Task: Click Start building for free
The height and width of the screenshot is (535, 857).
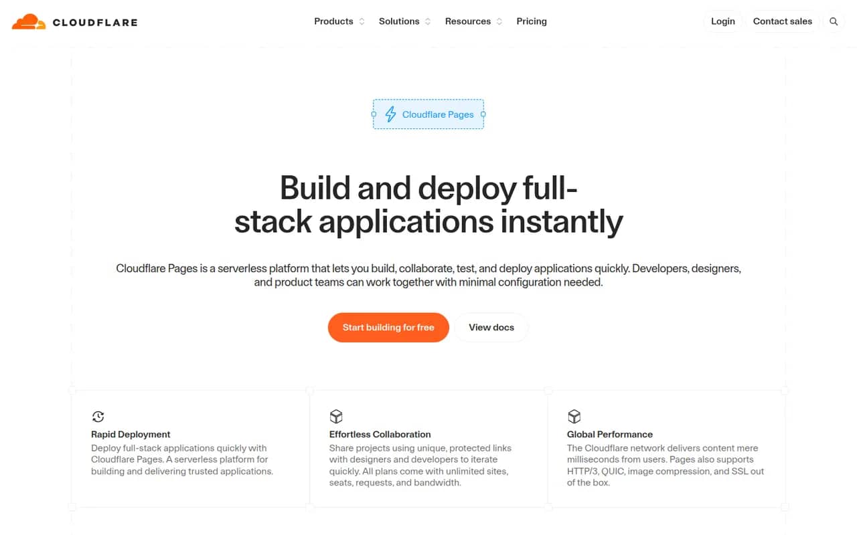Action: pyautogui.click(x=388, y=328)
